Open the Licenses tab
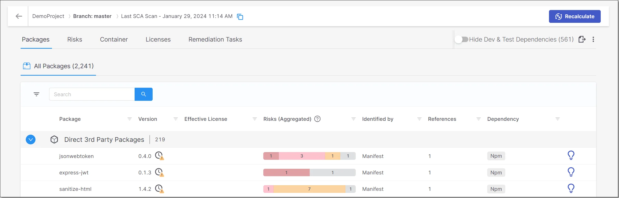The width and height of the screenshot is (619, 198). pos(158,39)
